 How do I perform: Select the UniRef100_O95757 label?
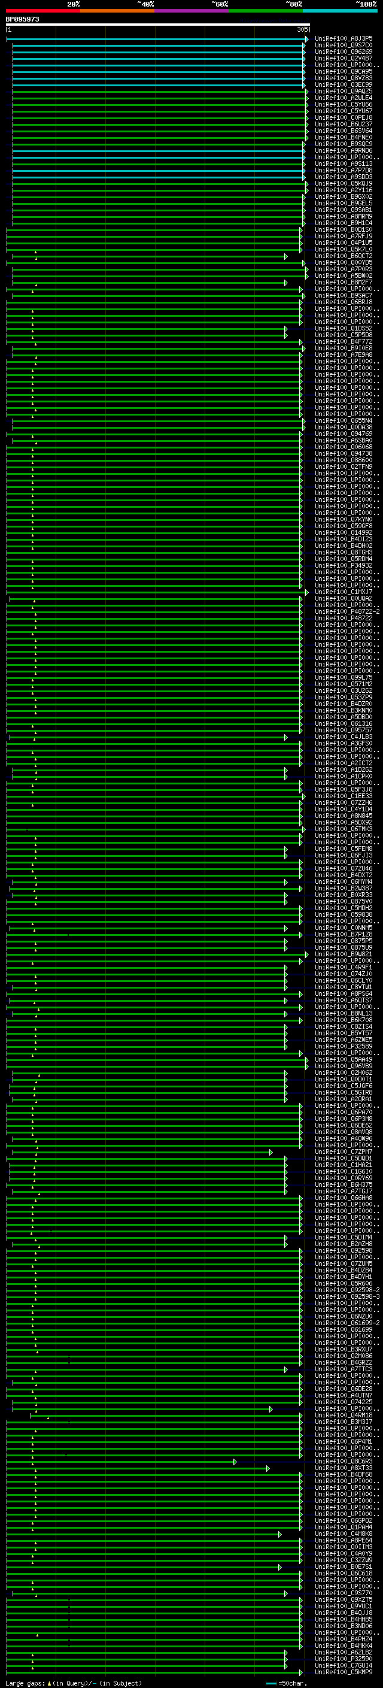[344, 730]
